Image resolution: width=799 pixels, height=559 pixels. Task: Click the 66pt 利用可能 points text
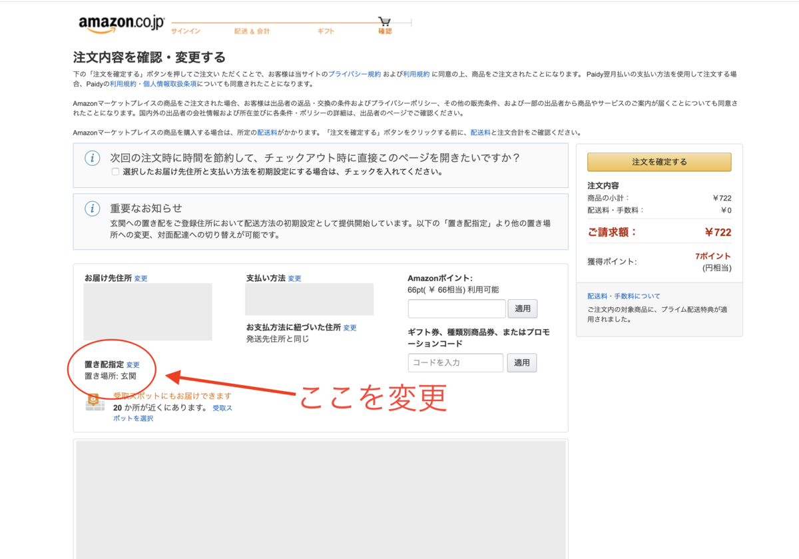pos(453,290)
